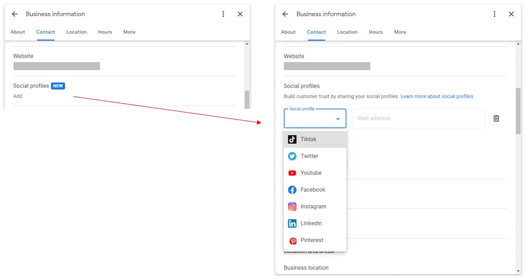Select Linkedin in the social profile list
The height and width of the screenshot is (278, 525).
click(315, 223)
